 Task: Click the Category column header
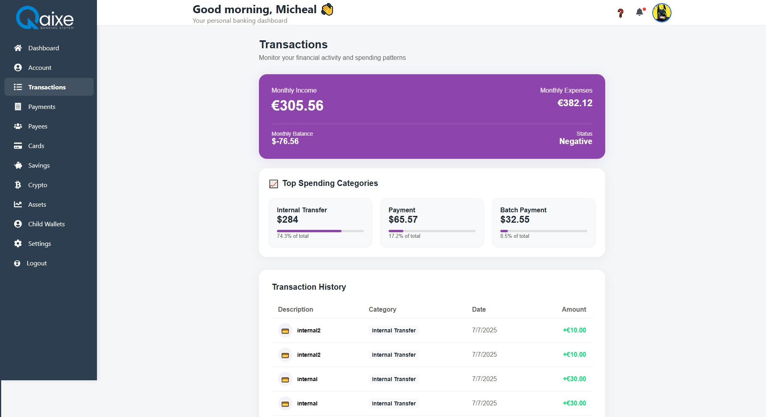[x=383, y=309]
